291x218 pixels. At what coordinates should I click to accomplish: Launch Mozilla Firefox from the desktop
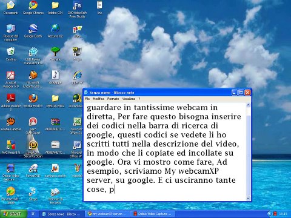click(33, 98)
